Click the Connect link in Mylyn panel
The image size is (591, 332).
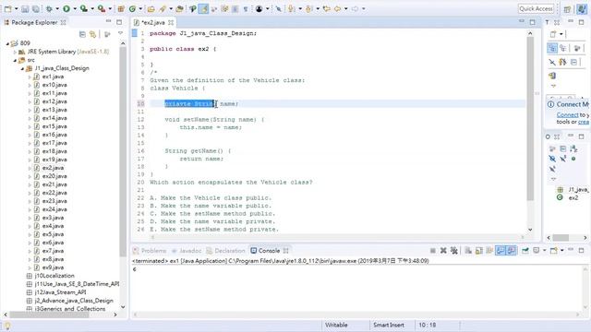567,114
